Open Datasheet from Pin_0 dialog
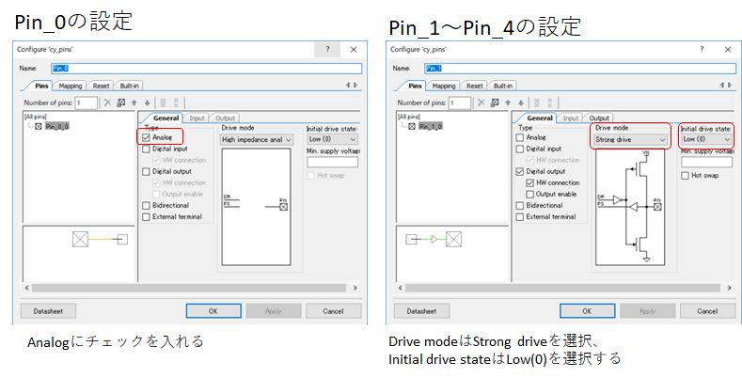The height and width of the screenshot is (378, 742). tap(48, 311)
